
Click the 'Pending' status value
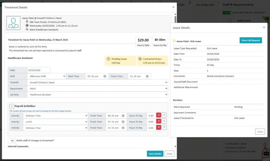[x=238, y=107]
